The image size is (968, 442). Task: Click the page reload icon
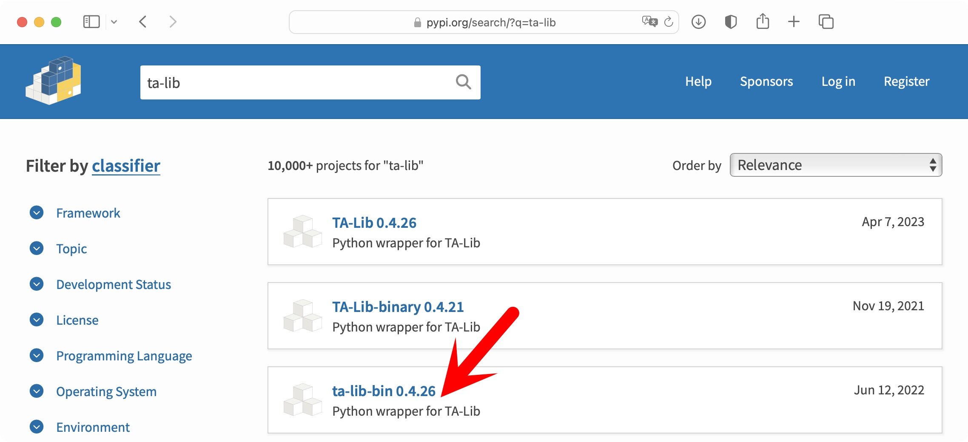pos(669,22)
